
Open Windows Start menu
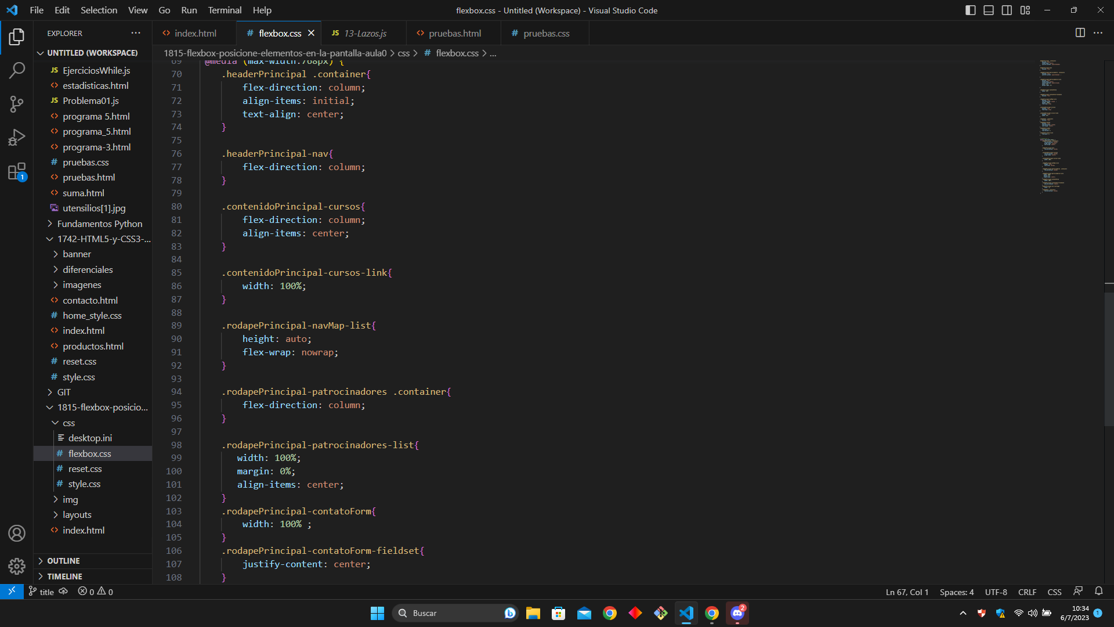pos(377,613)
